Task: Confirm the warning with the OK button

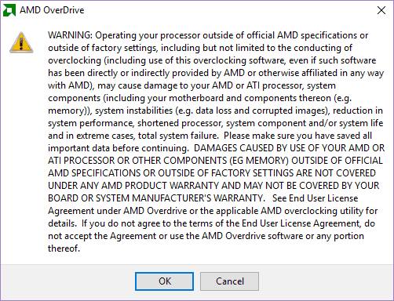Action: pyautogui.click(x=164, y=281)
